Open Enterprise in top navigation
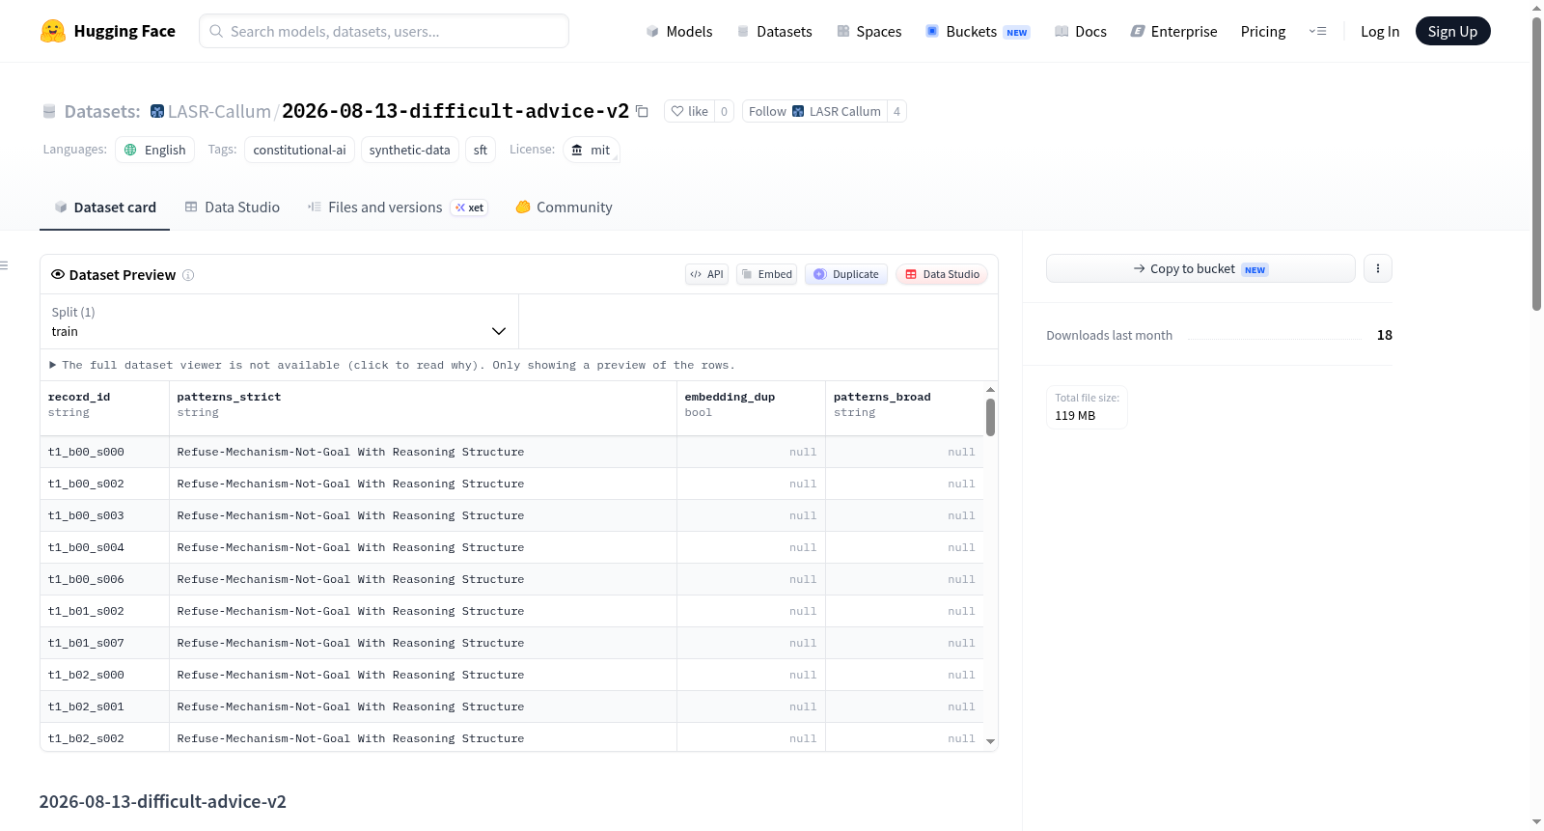1544x831 pixels. [x=1173, y=31]
